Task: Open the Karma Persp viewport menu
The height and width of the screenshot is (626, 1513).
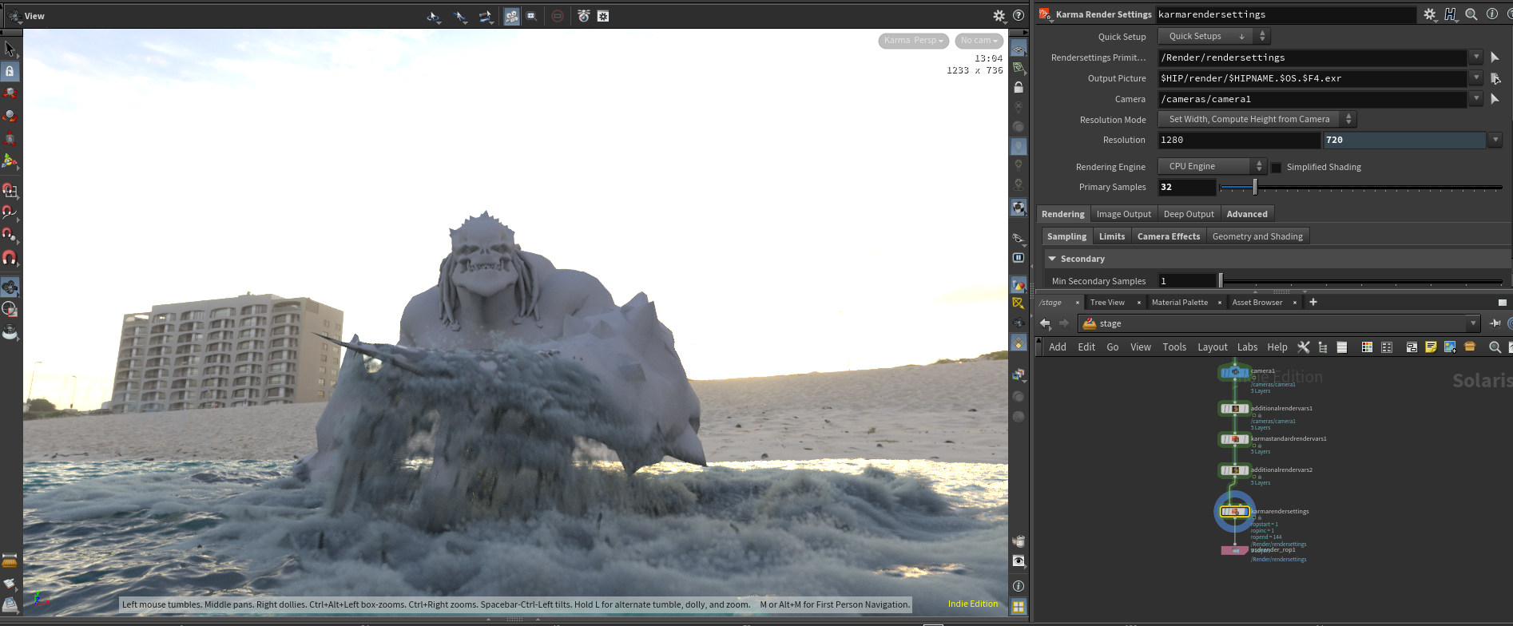Action: click(x=913, y=41)
